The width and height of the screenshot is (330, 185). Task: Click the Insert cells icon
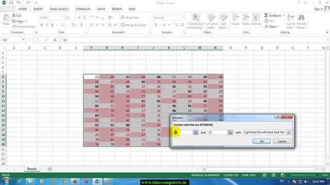236,17
